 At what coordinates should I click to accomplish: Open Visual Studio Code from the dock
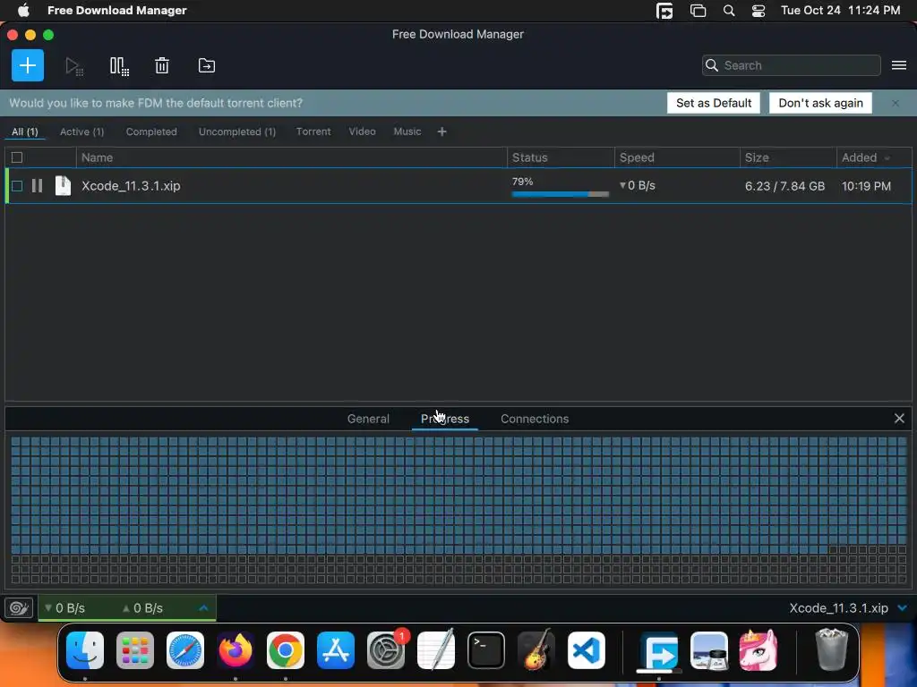[x=587, y=650]
